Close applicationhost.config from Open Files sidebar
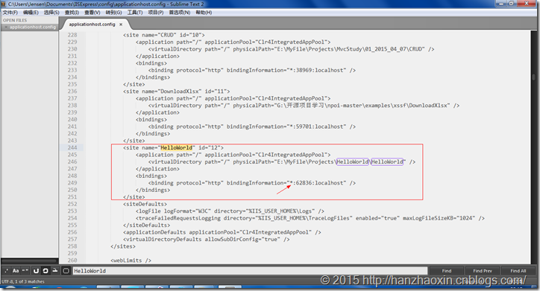The image size is (540, 291). [6, 27]
